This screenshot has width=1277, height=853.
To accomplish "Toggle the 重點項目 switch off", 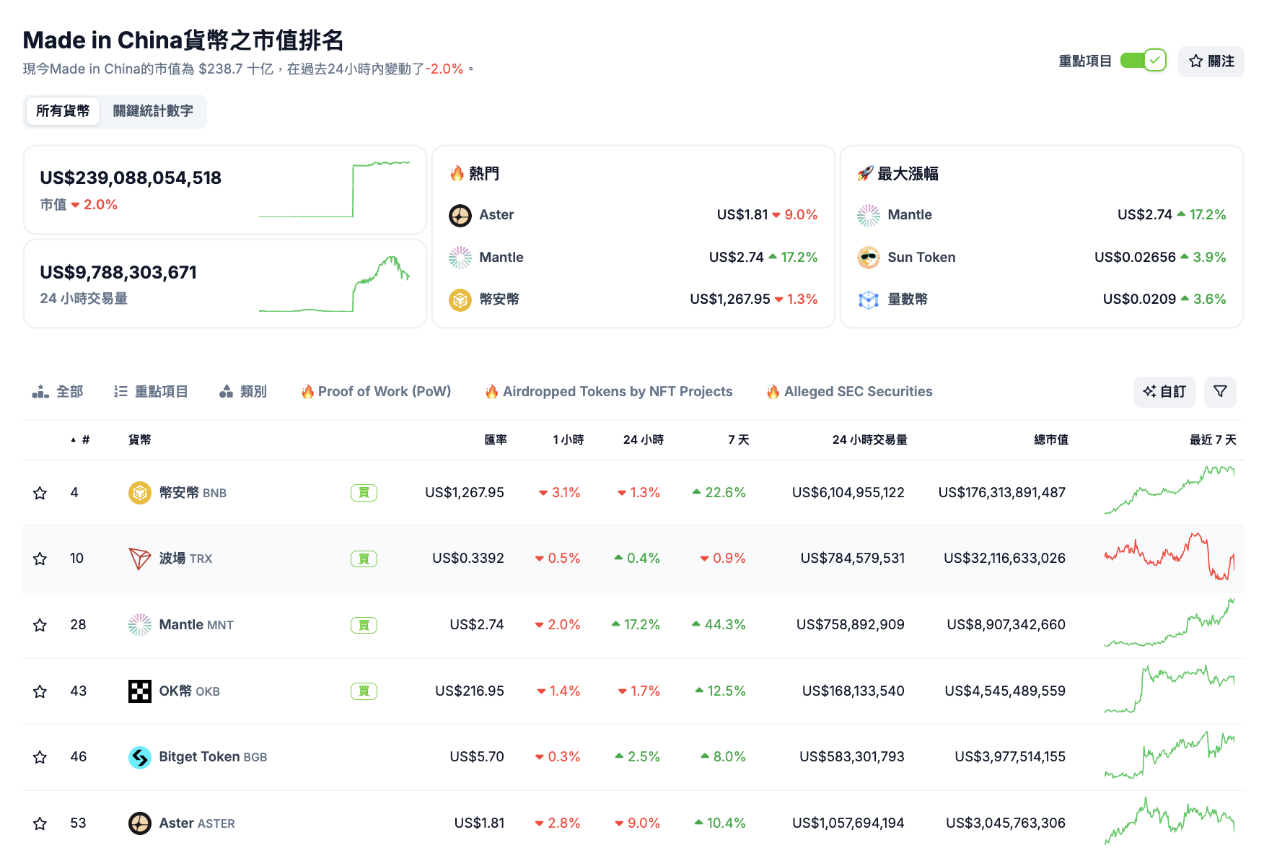I will 1144,61.
